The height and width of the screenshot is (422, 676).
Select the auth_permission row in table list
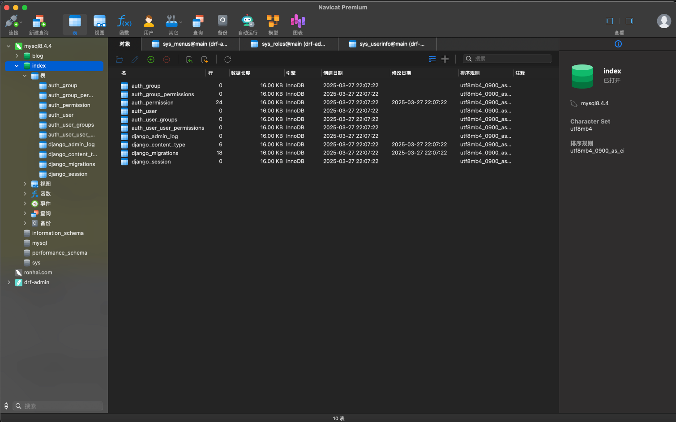pyautogui.click(x=333, y=102)
